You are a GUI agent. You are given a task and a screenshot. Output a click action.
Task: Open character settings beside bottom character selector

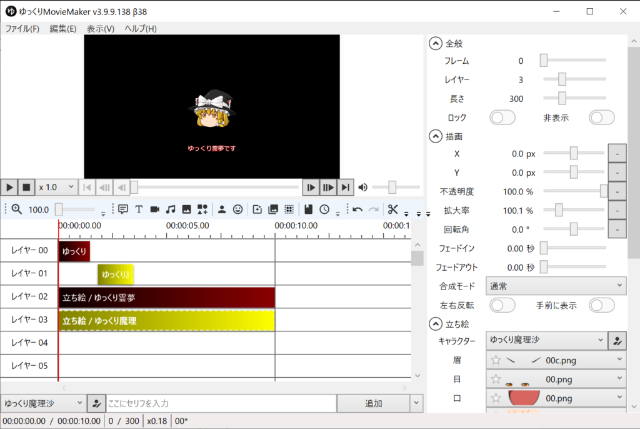tap(96, 403)
